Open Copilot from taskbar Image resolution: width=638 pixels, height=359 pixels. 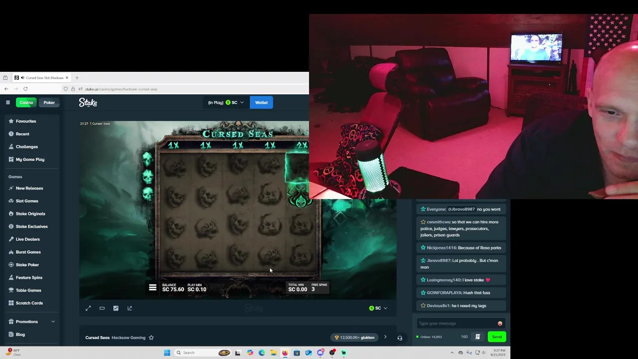coord(250,353)
